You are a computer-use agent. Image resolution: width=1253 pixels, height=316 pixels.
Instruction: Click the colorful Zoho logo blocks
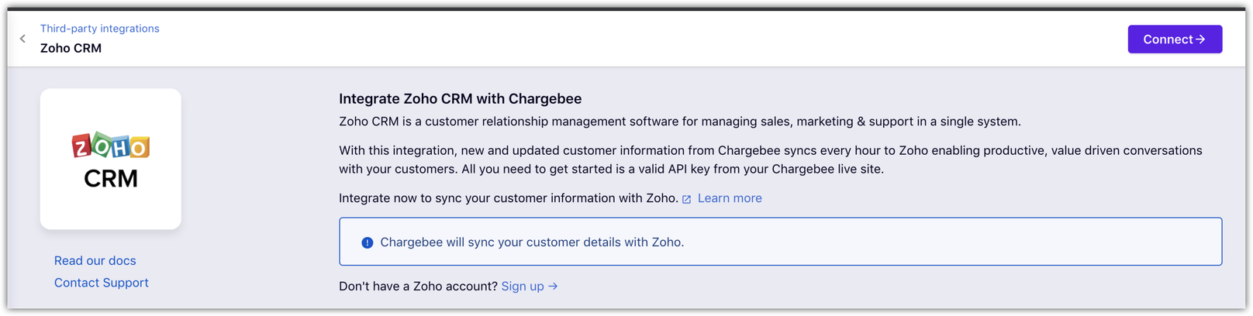coord(111,146)
